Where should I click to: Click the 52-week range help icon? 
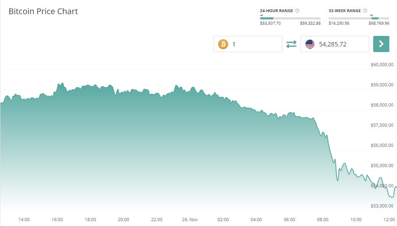[x=365, y=11]
